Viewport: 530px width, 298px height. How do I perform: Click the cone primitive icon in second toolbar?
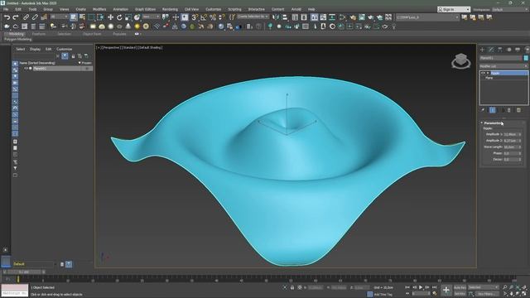(x=128, y=26)
